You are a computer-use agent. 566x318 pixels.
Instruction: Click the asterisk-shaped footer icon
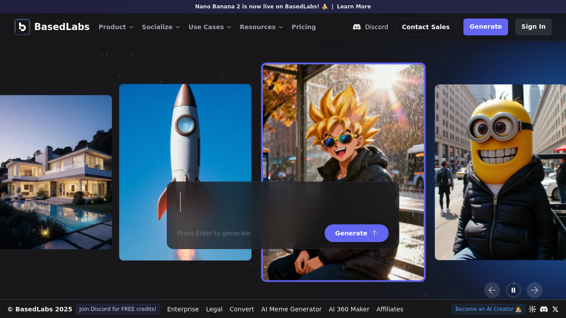coord(532,309)
